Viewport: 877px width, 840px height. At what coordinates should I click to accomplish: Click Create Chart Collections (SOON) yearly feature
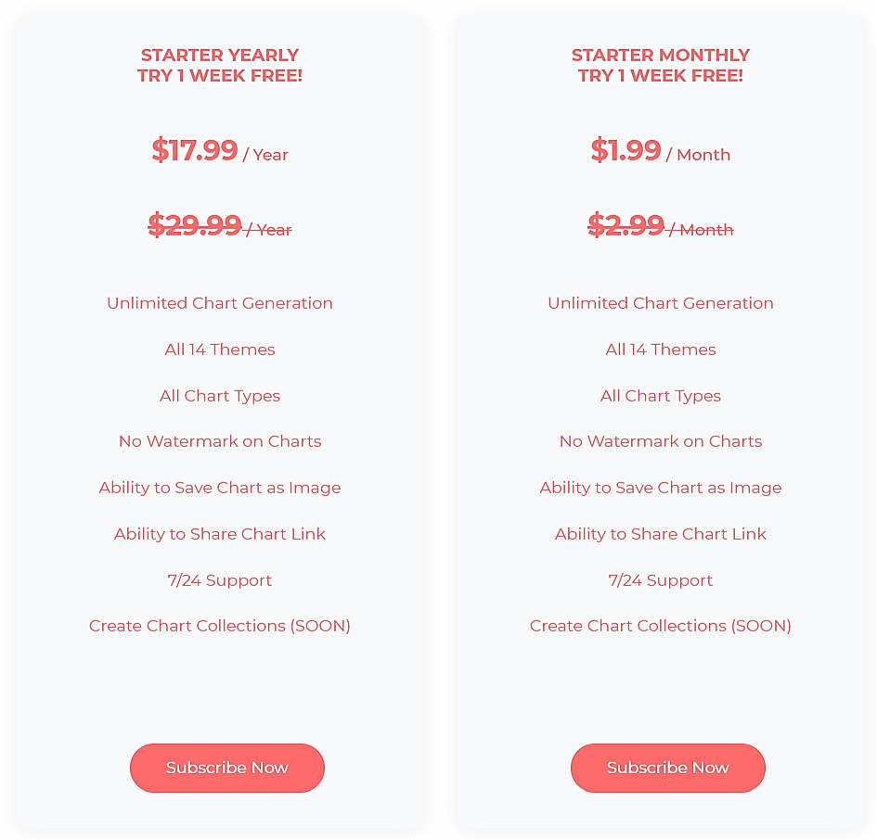tap(219, 626)
